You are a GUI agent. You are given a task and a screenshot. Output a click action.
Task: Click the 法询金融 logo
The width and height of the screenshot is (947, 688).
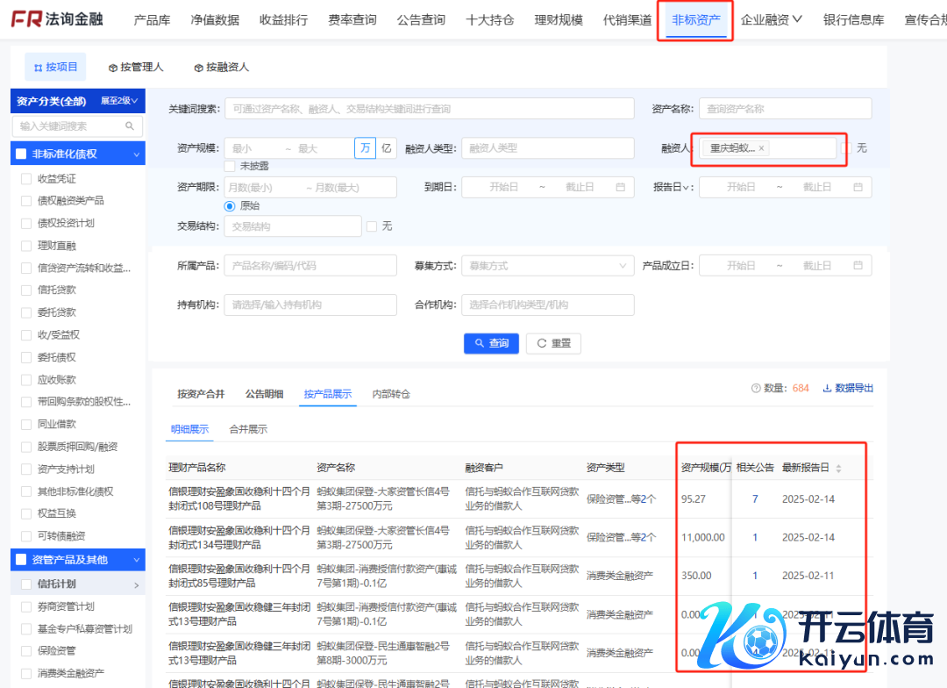57,18
